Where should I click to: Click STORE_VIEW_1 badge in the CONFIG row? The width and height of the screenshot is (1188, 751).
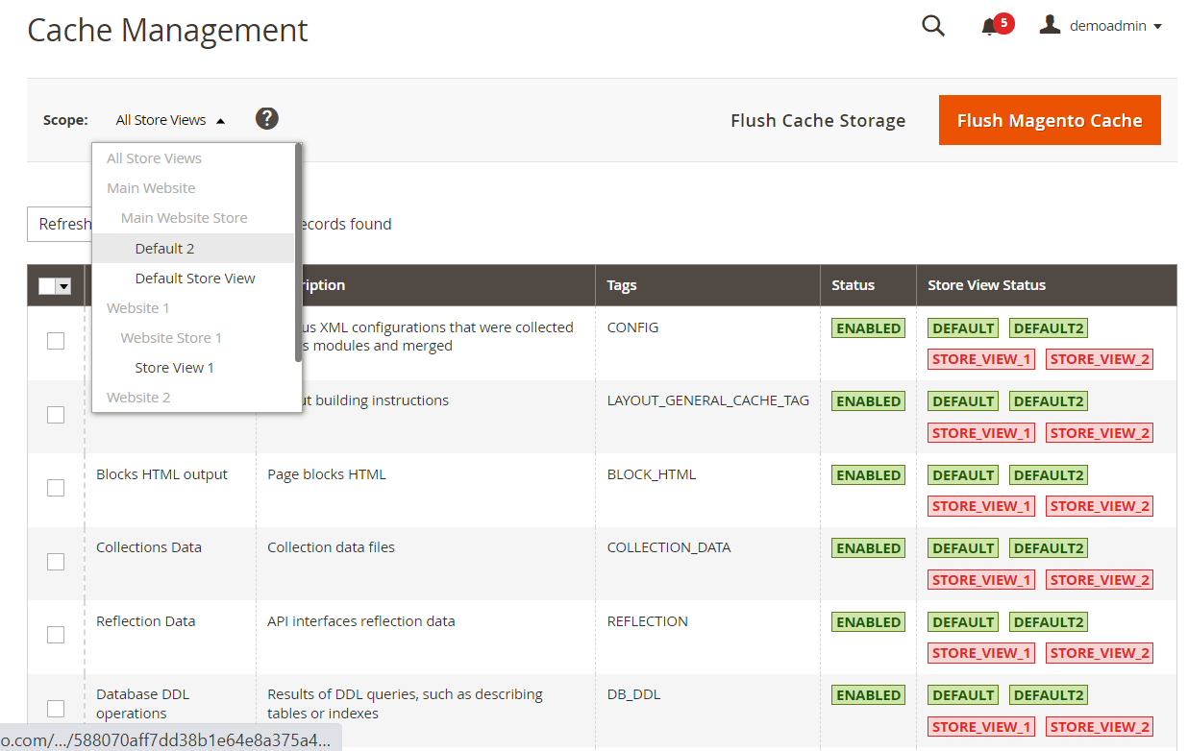tap(981, 359)
